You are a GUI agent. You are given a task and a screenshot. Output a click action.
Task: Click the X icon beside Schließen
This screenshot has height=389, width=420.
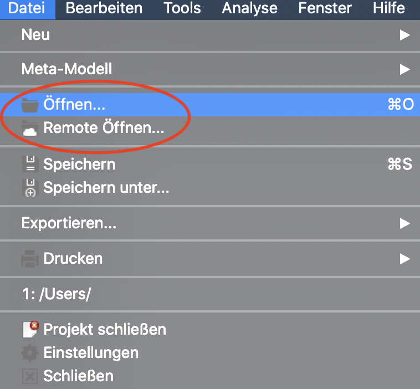coord(30,376)
